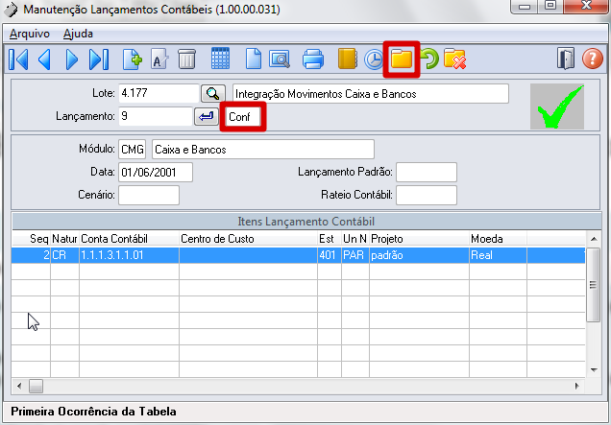This screenshot has width=611, height=425.
Task: Click the padrão project cell
Action: [x=419, y=255]
